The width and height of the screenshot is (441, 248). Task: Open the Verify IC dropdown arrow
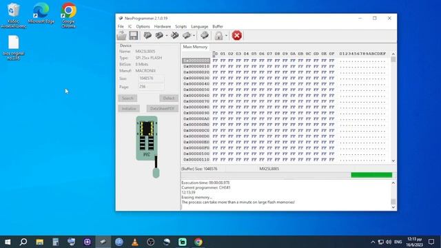click(x=194, y=36)
